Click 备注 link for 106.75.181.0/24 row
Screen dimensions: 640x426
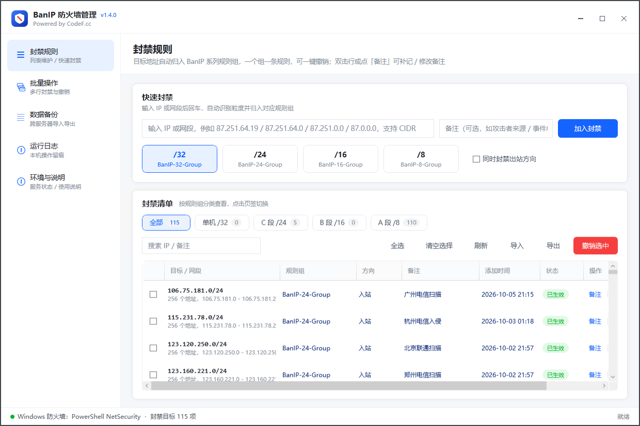(595, 294)
